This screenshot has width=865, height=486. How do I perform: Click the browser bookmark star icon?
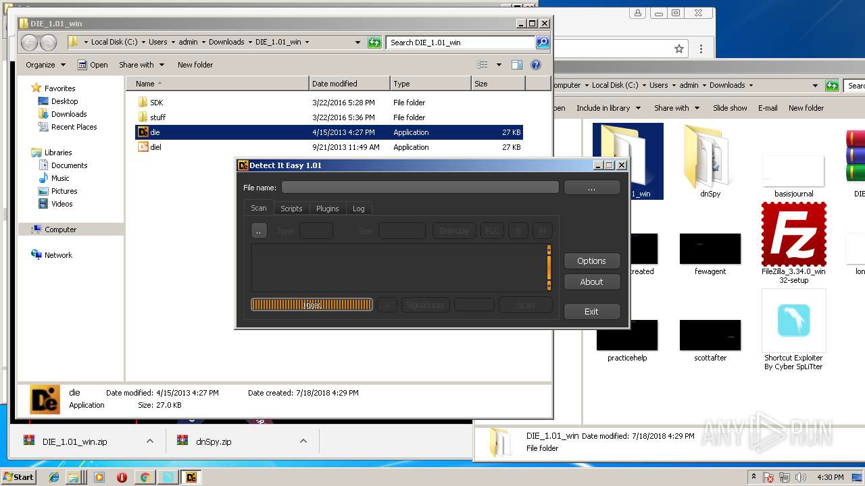(x=679, y=49)
